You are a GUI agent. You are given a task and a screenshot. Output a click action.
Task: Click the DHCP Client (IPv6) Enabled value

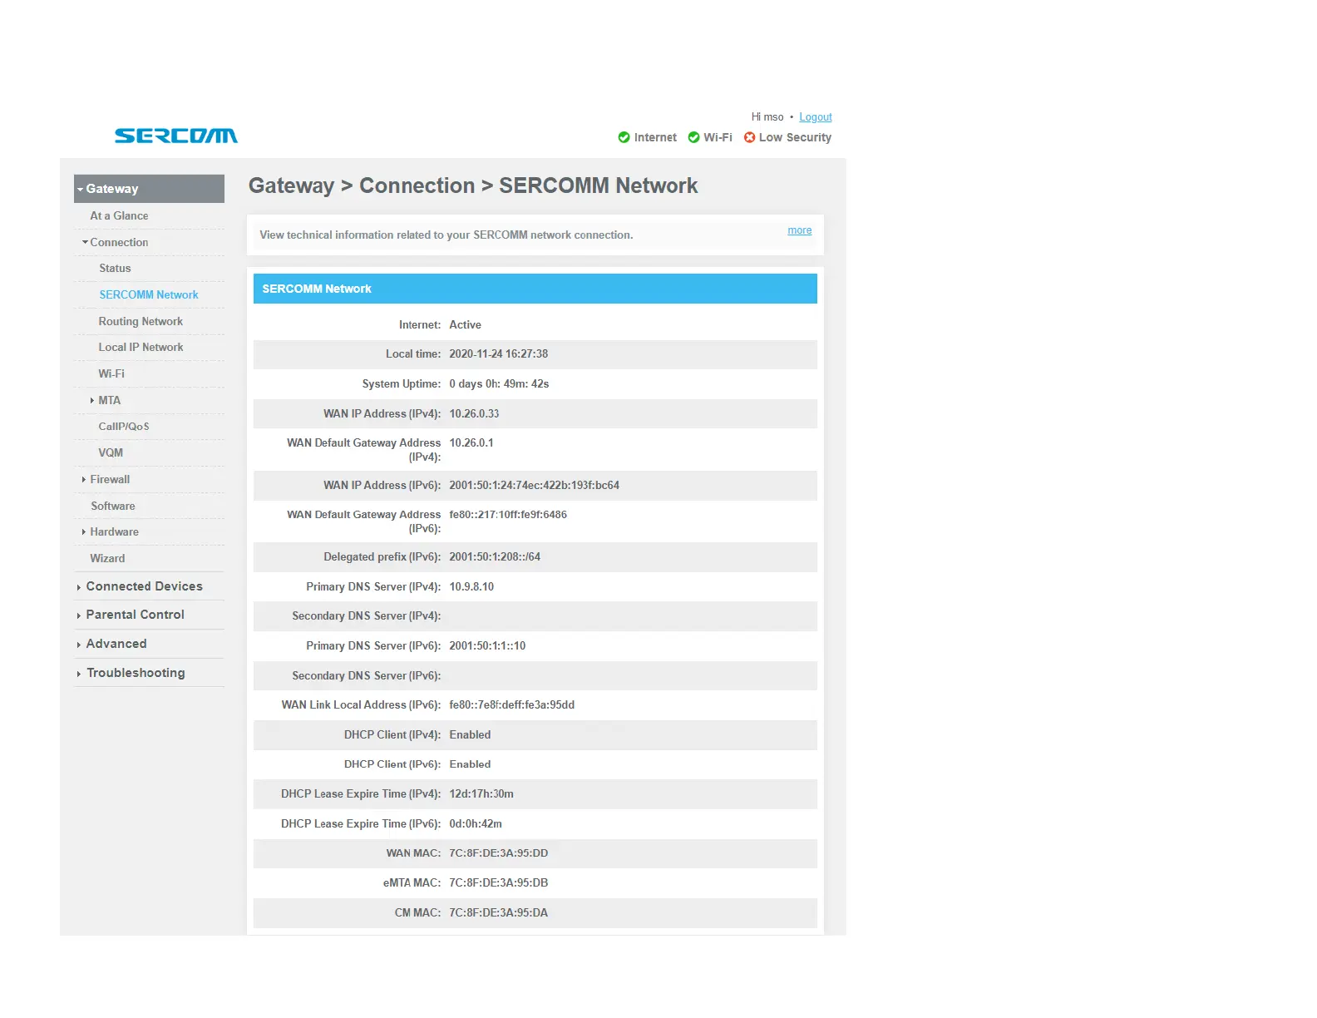(470, 763)
